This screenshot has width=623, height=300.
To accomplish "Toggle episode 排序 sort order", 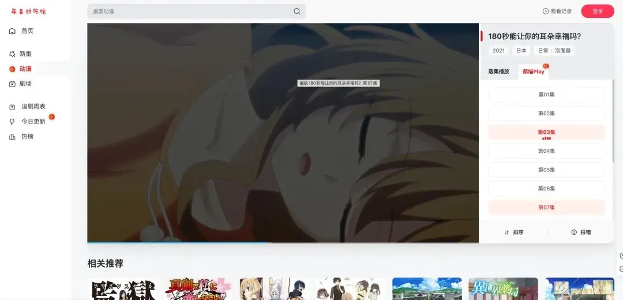I will tap(514, 232).
